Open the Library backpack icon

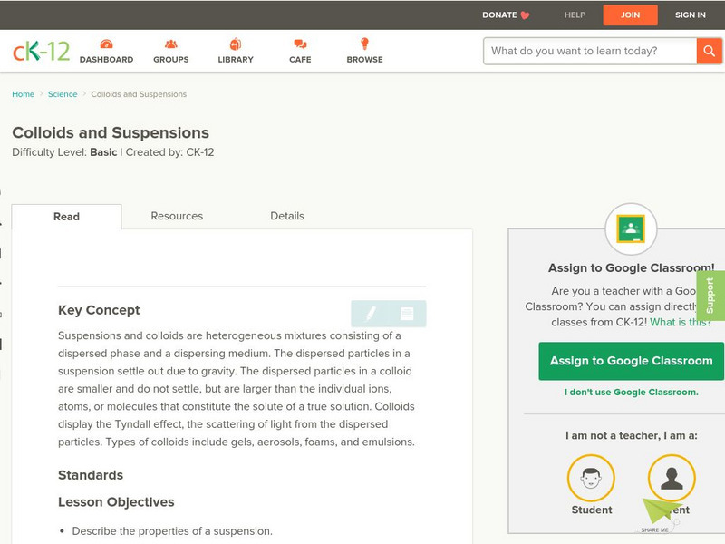click(x=235, y=44)
